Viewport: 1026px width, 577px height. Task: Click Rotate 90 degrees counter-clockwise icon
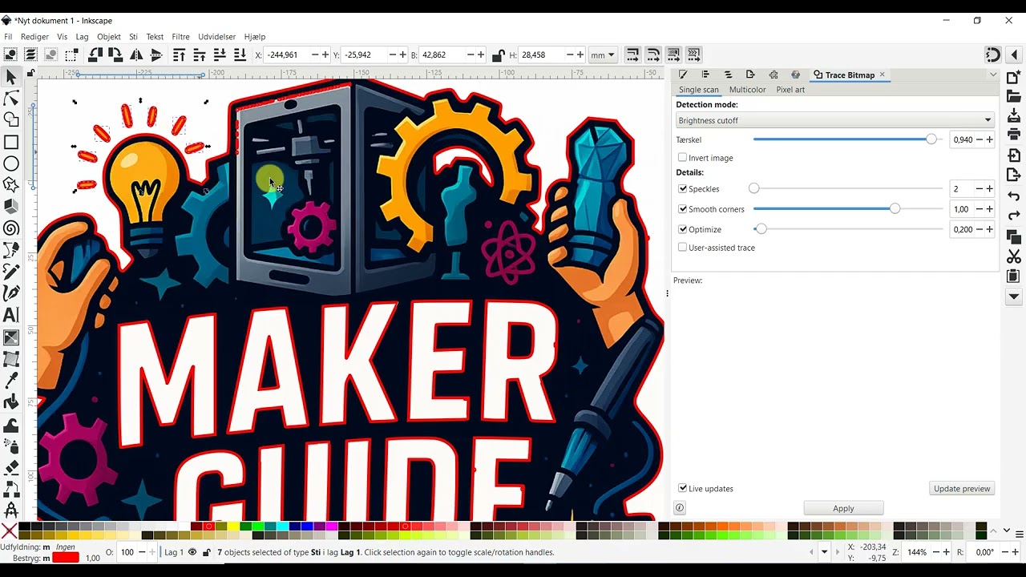(95, 54)
